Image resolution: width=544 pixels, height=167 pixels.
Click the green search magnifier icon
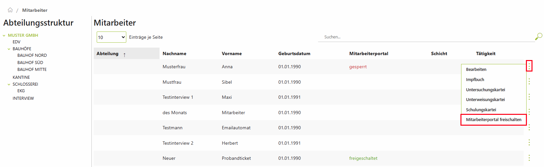click(538, 36)
